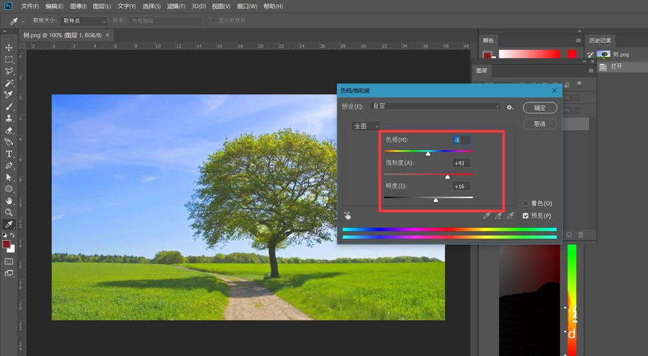
Task: Click the on-image adjustment hand icon
Action: 347,216
